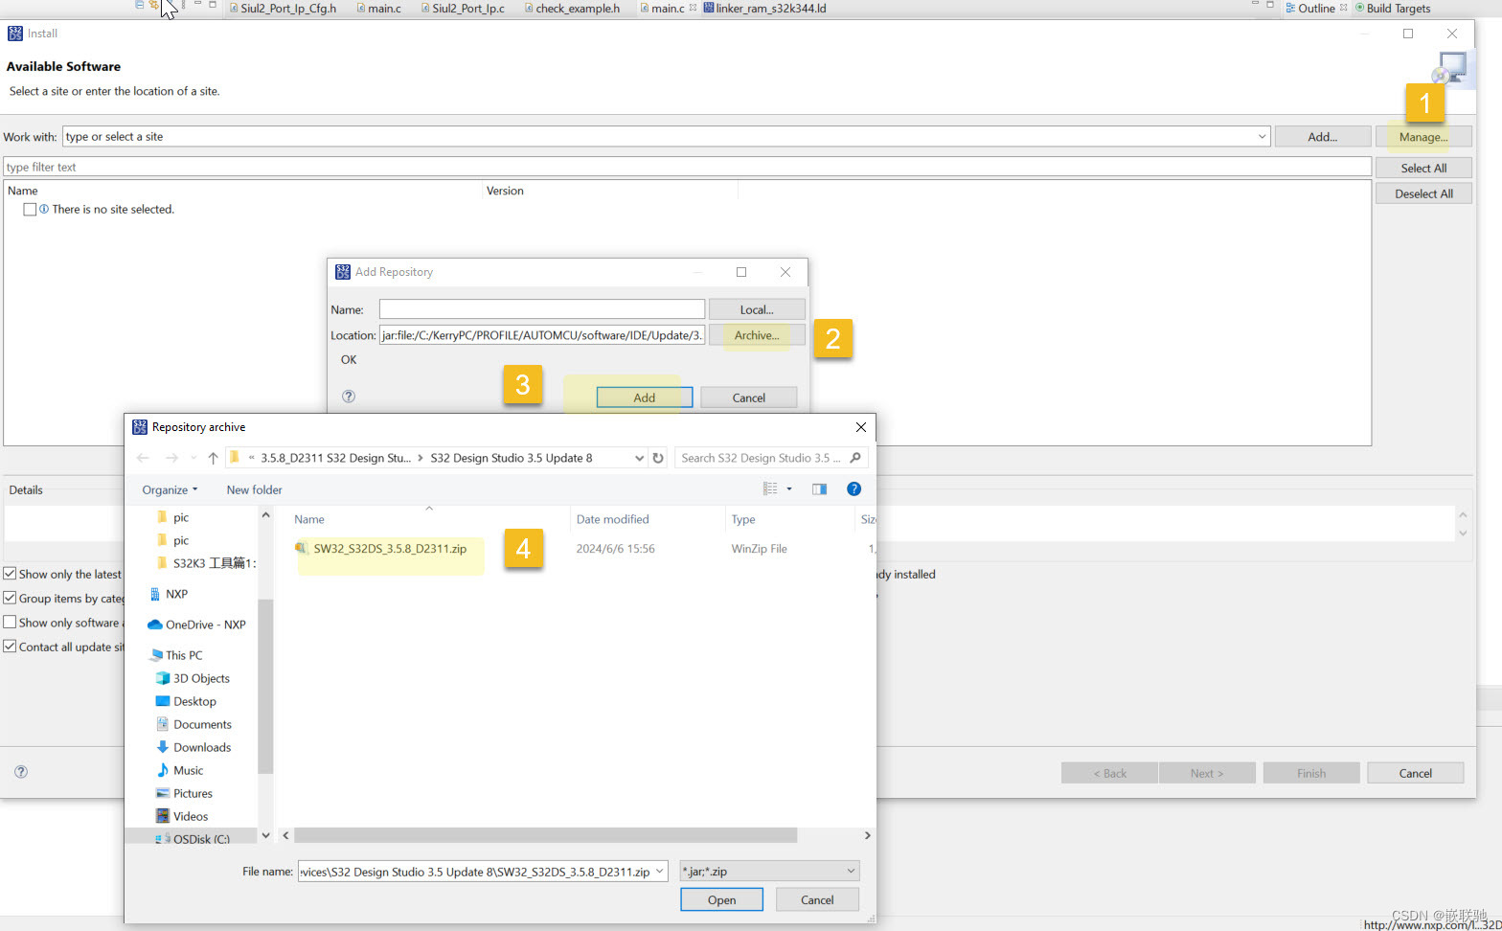Click the Location field in Add Repository
1502x931 pixels.
pyautogui.click(x=542, y=335)
